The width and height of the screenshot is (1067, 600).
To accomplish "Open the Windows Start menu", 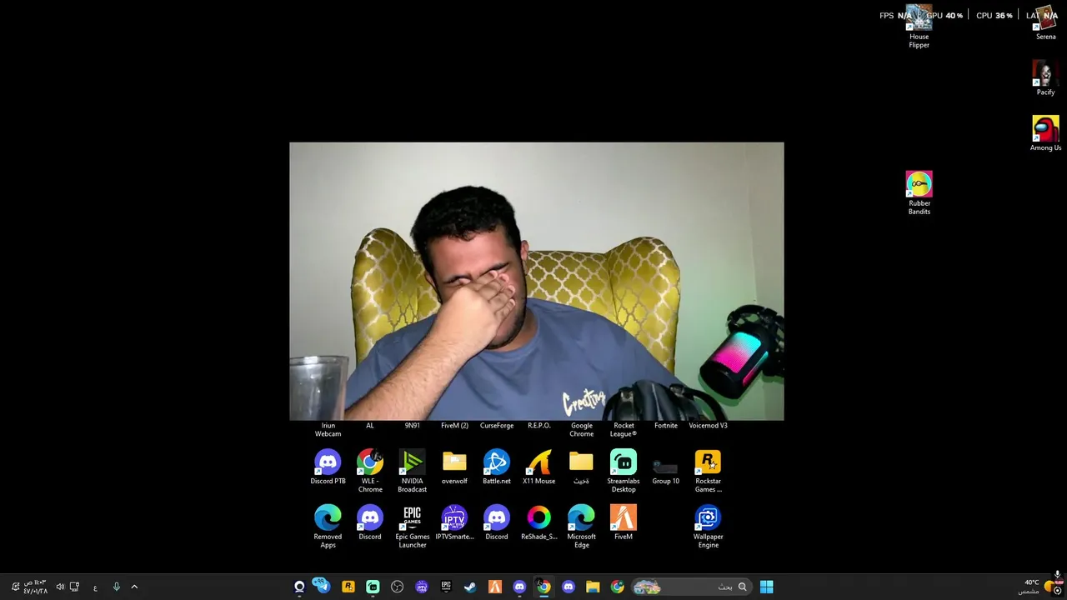I will (x=766, y=587).
